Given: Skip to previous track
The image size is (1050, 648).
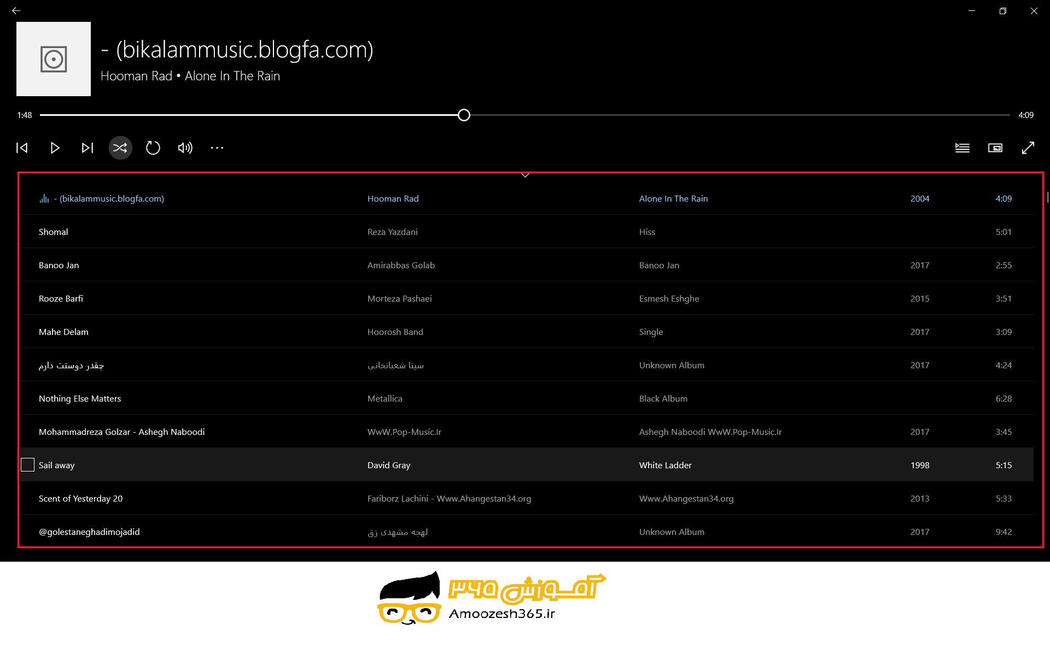Looking at the screenshot, I should click(22, 148).
